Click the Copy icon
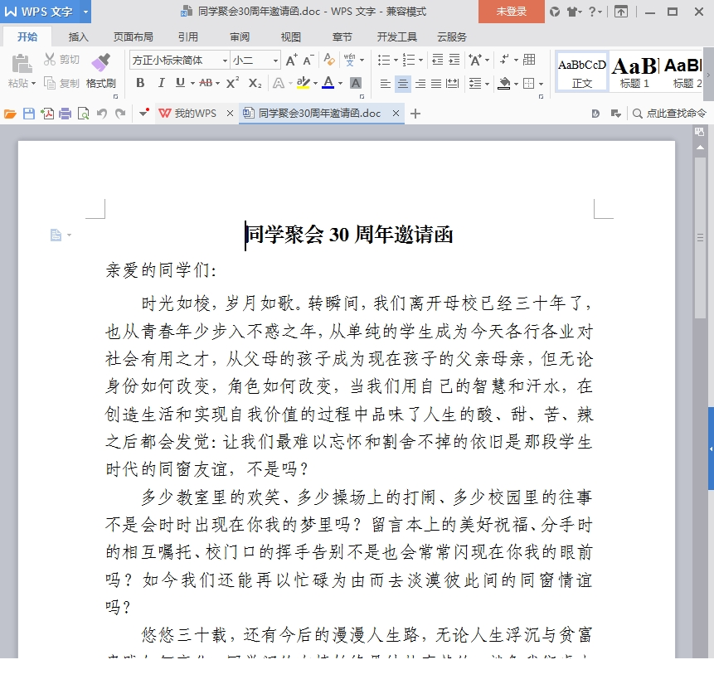Image resolution: width=714 pixels, height=684 pixels. [49, 83]
